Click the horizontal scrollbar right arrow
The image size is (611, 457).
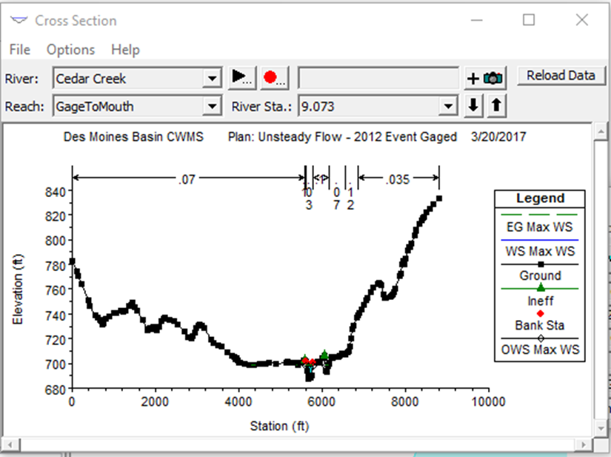[583, 444]
